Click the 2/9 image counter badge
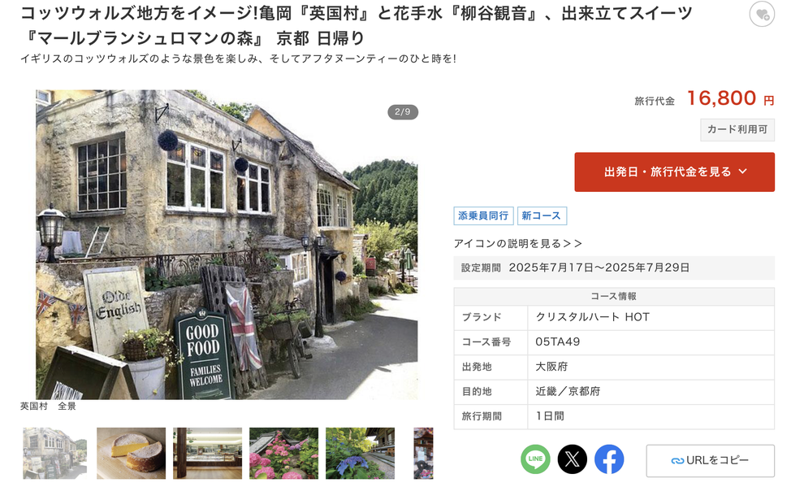 [x=403, y=112]
